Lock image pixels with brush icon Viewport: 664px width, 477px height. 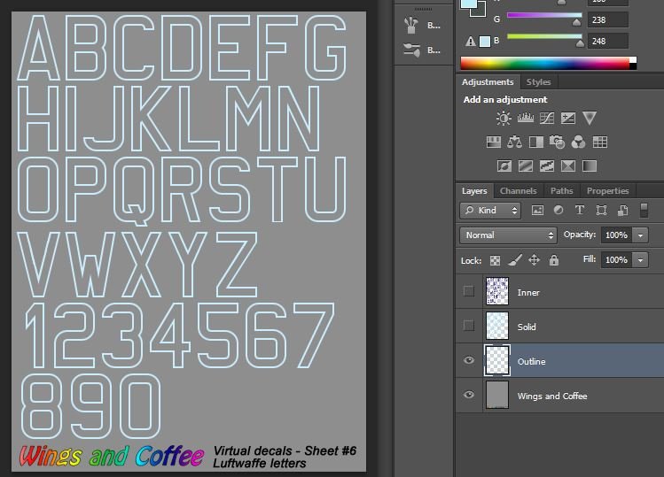514,260
